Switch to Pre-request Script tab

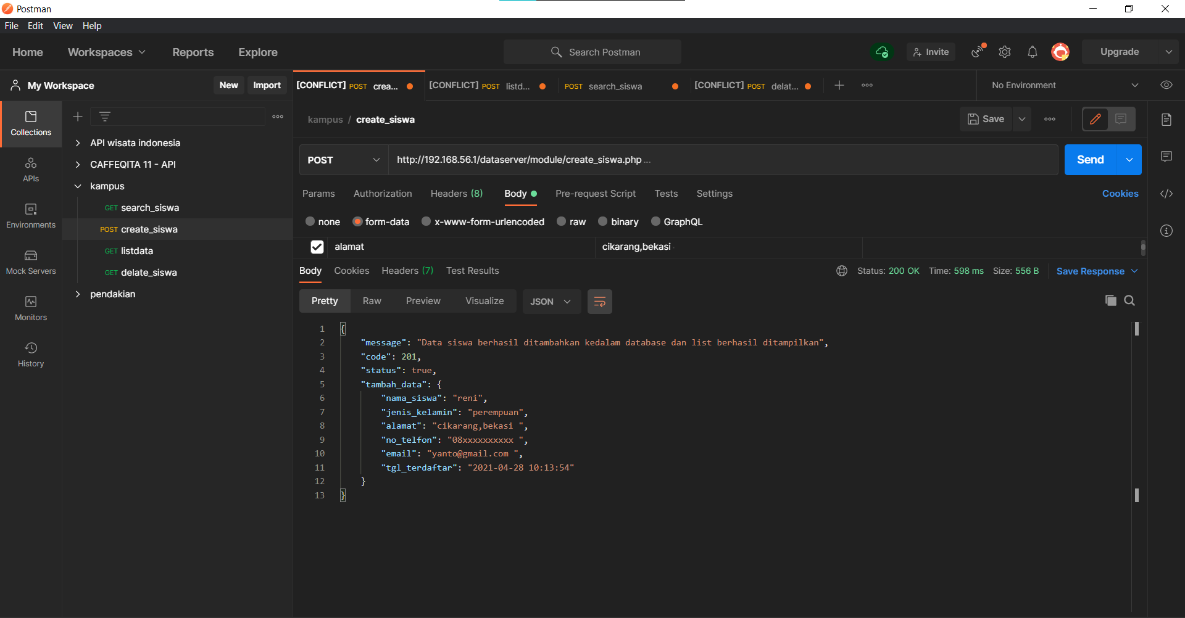[x=596, y=194]
